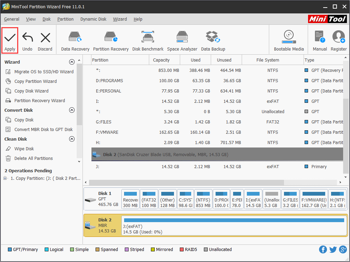Screen dimensions: 350x262
Task: Collapse the Wizard section
Action: point(72,62)
